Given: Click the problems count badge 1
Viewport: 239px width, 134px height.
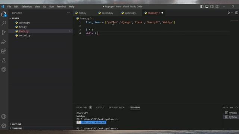Looking at the screenshot, I should pos(90,108).
